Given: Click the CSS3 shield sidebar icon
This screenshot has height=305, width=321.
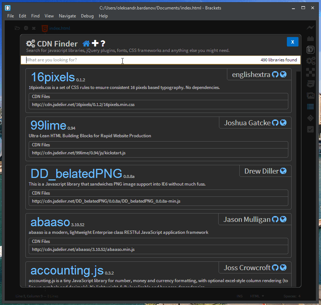Looking at the screenshot, I should (310, 84).
